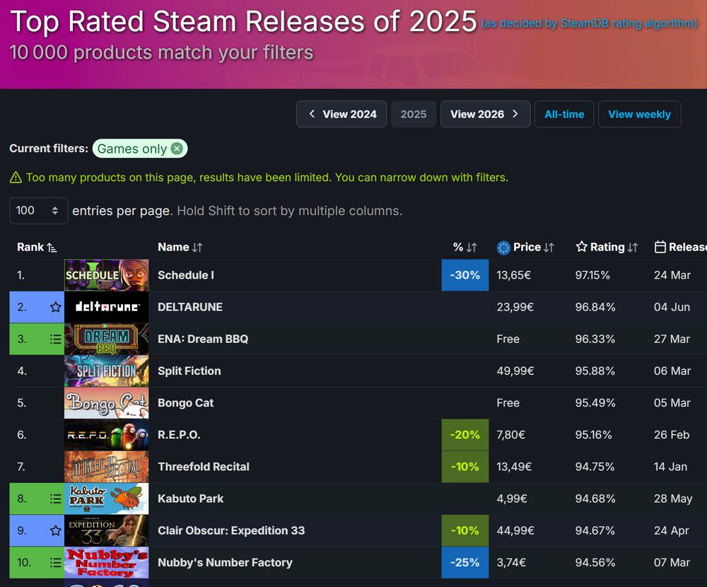Click the sort arrows next to Rating header
This screenshot has height=587, width=707.
click(633, 248)
